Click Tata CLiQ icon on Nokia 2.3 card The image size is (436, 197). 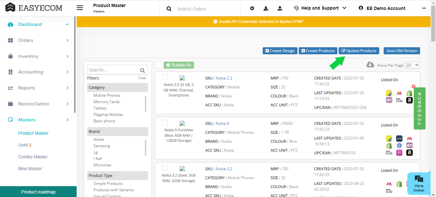(399, 100)
